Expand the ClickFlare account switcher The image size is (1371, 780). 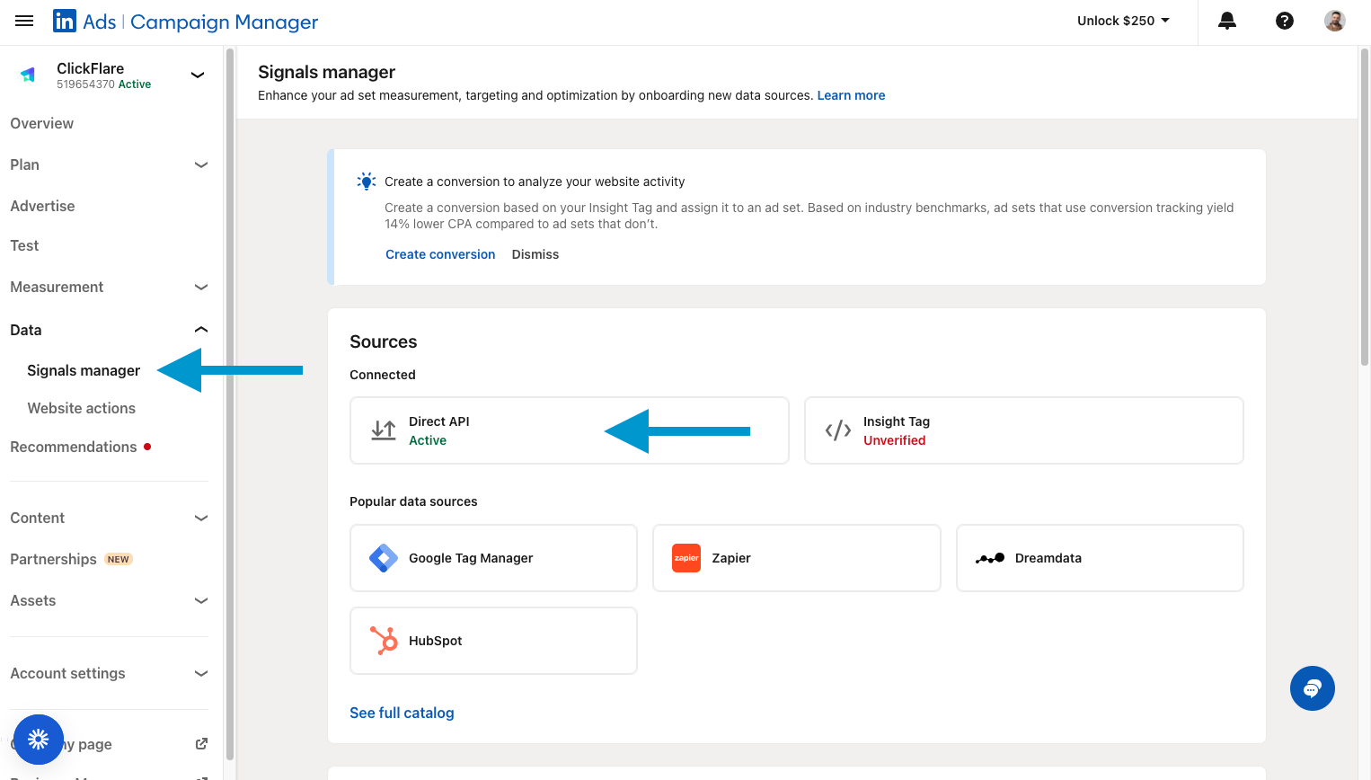(x=198, y=75)
